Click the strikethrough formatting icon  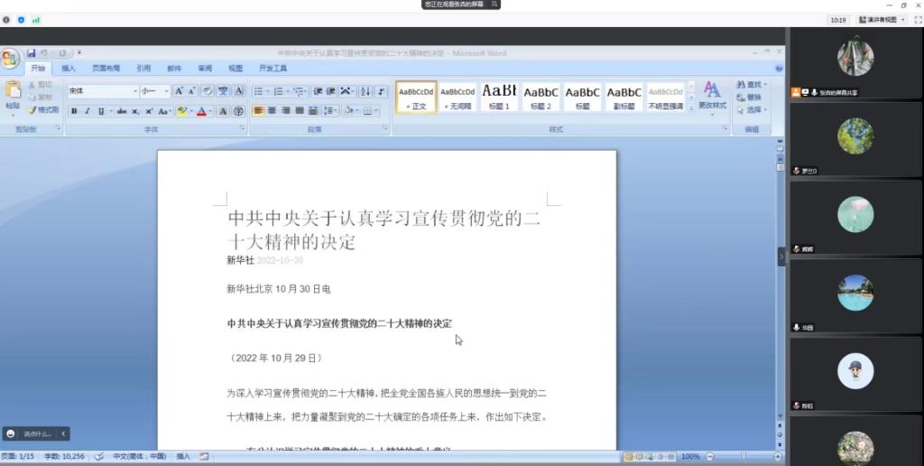121,111
